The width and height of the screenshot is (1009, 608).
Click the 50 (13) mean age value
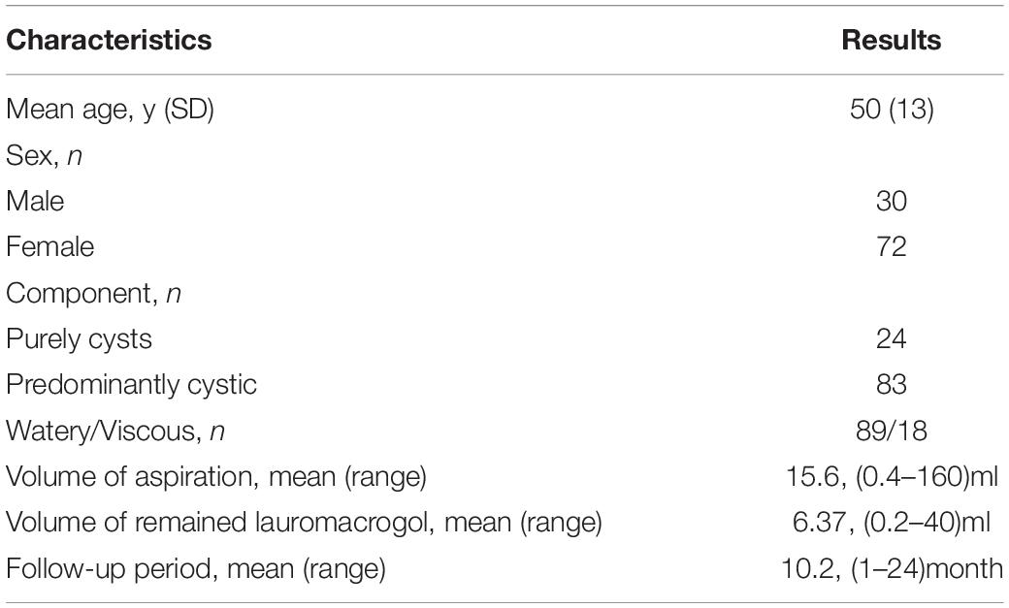point(892,109)
